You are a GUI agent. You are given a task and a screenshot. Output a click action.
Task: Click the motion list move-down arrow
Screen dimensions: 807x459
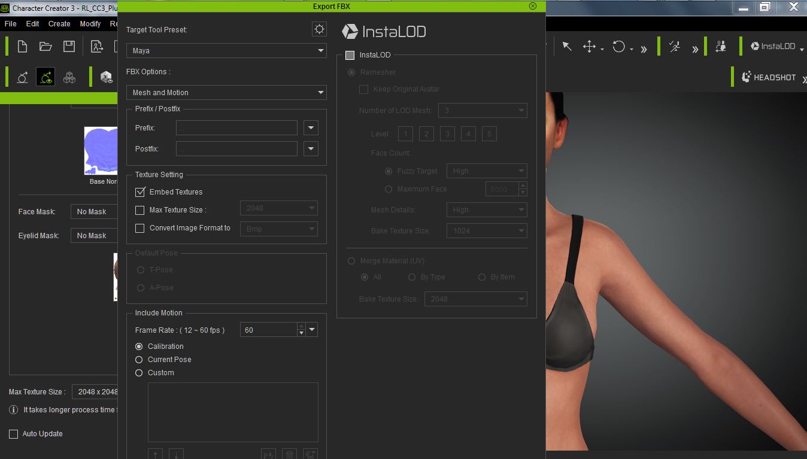tap(176, 454)
